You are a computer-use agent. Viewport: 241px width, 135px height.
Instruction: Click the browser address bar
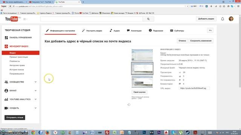[x=98, y=6]
